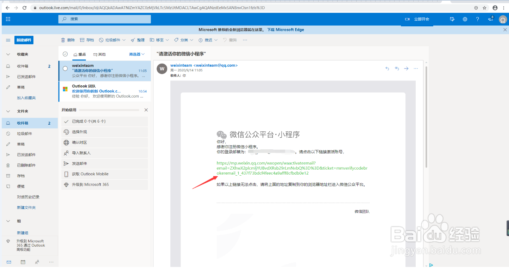509x268 pixels.
Task: Click the account profile avatar
Action: [503, 20]
